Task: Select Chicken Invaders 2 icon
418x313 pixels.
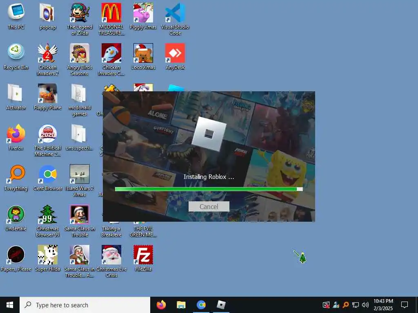Action: tap(47, 60)
